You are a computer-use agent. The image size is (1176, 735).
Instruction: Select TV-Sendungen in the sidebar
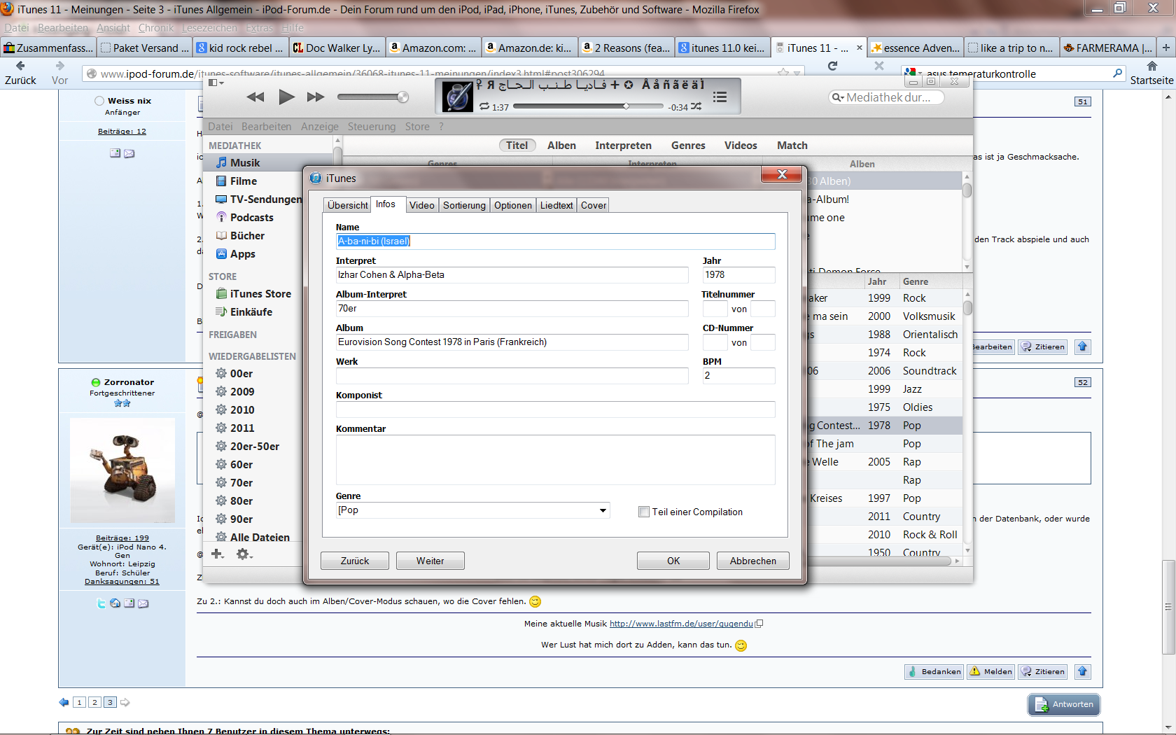tap(259, 199)
